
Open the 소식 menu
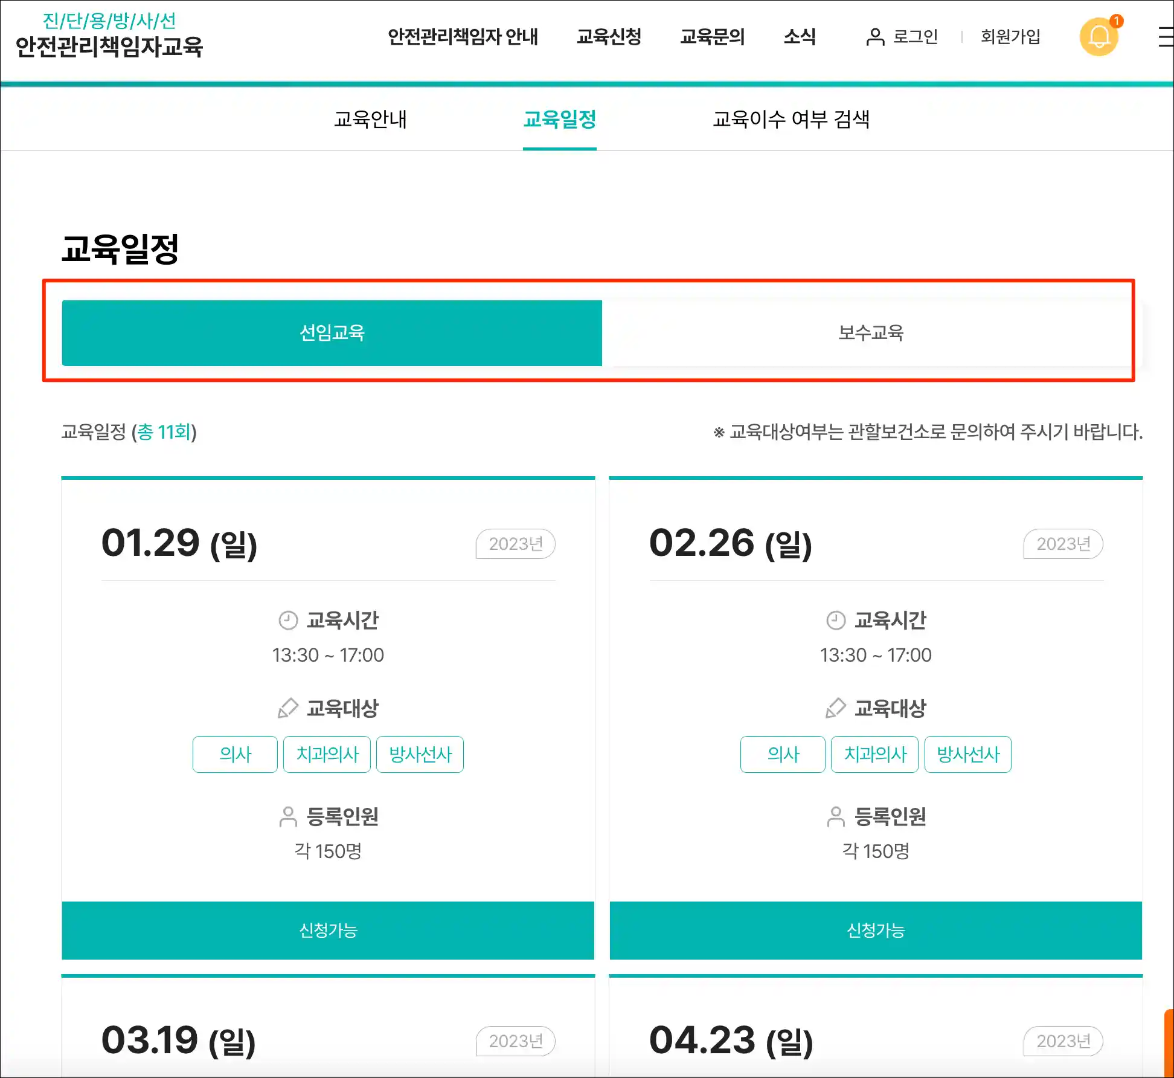(800, 37)
